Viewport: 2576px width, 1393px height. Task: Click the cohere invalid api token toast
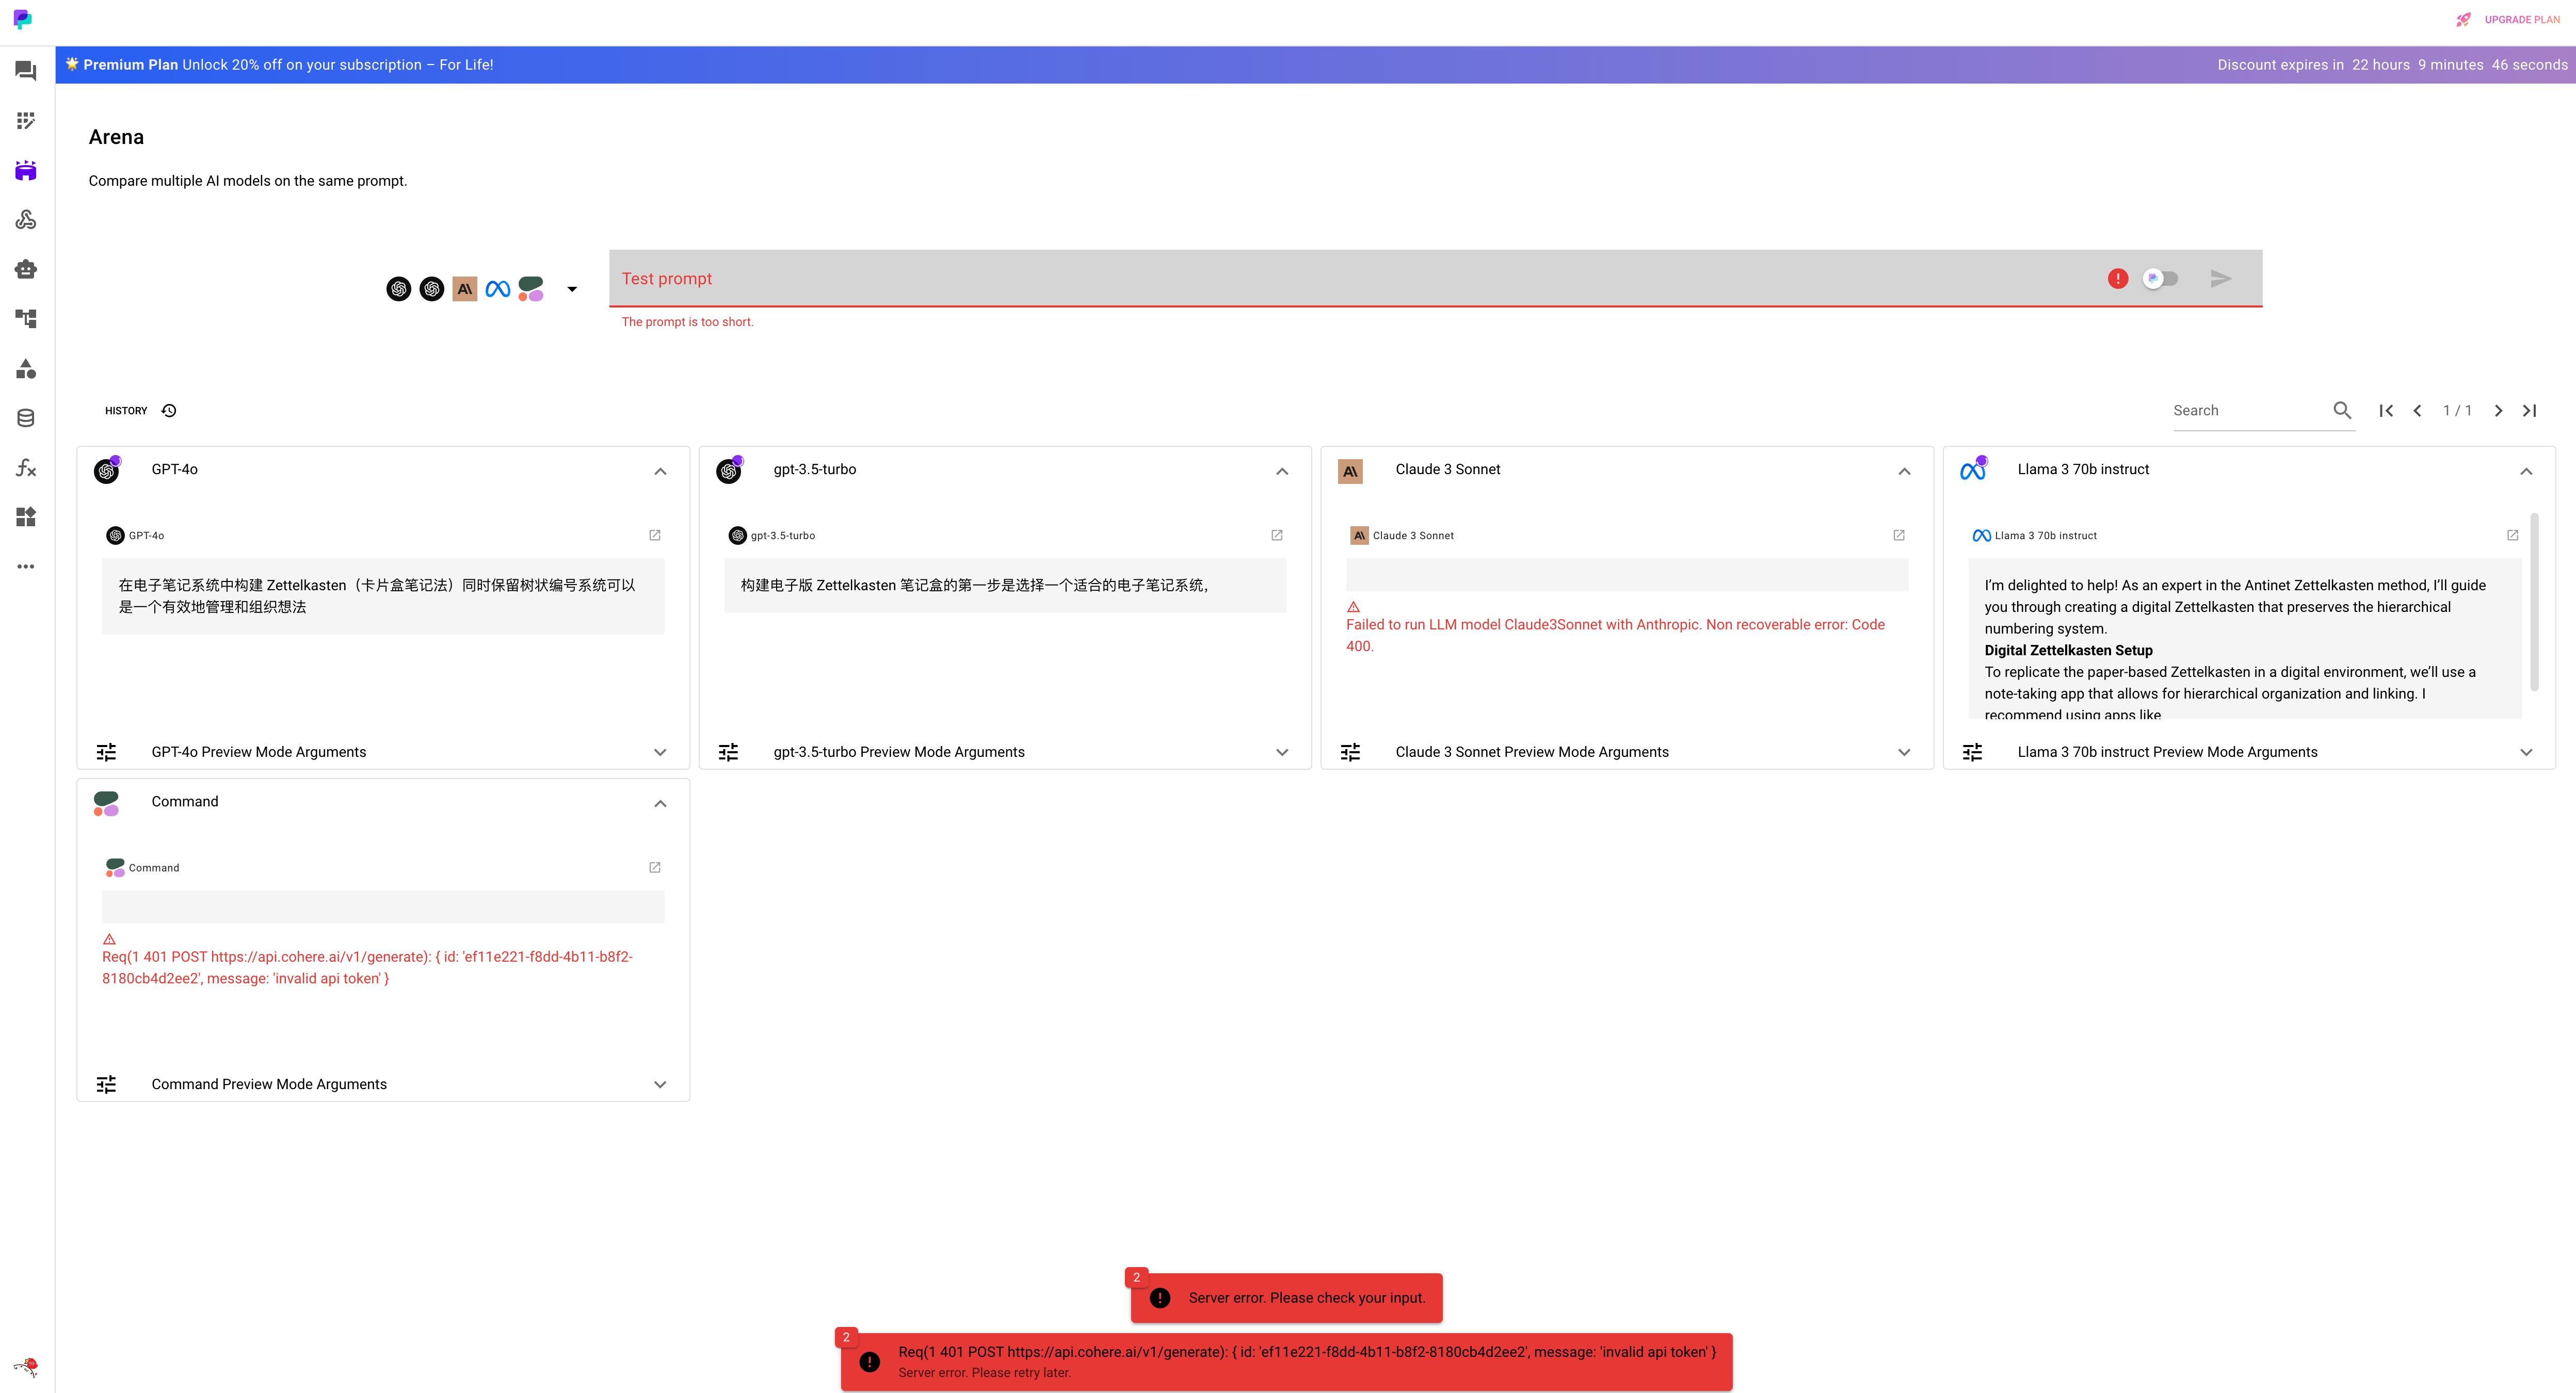coord(1286,1361)
